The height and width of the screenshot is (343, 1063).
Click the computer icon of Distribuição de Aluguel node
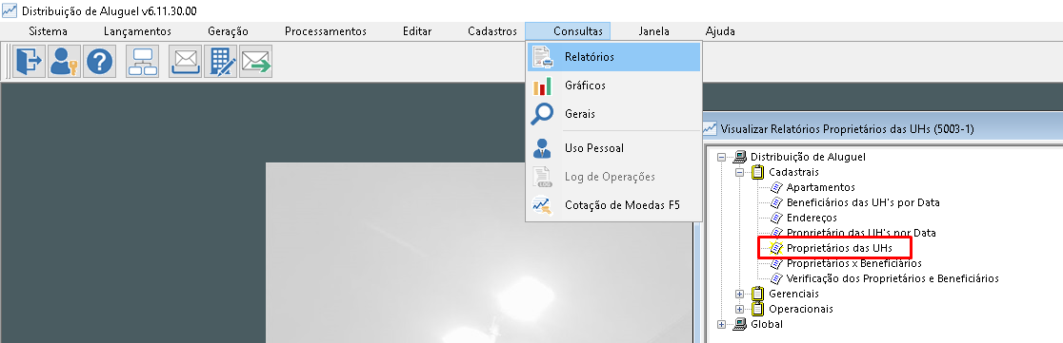[740, 157]
